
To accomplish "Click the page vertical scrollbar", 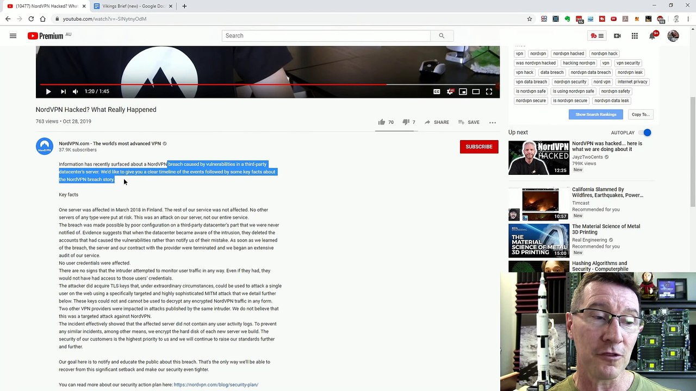I will click(x=692, y=152).
